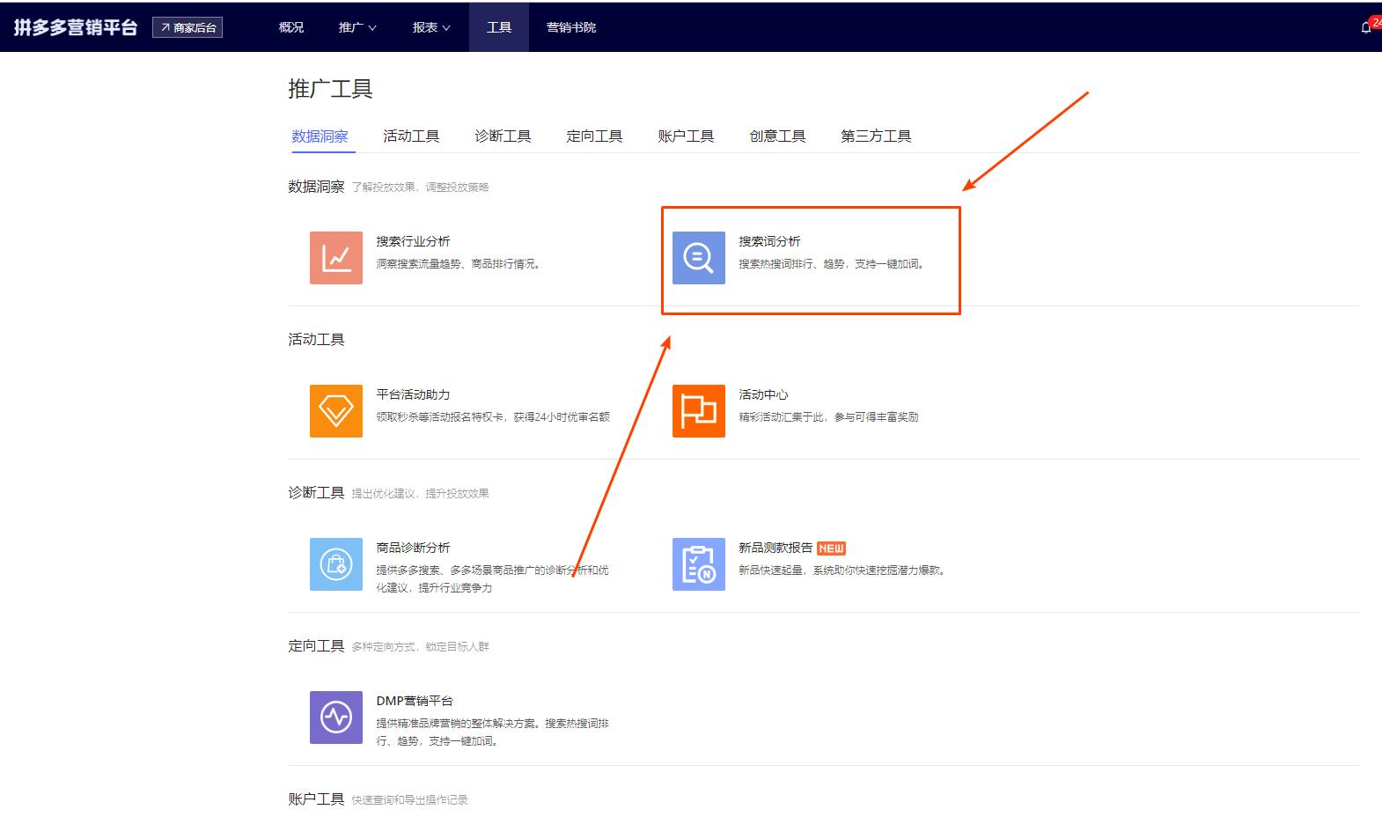1382x839 pixels.
Task: Switch to the 诊断工具 tab
Action: pyautogui.click(x=503, y=136)
